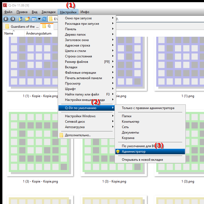Screen dimensions: 204x204
Task: Toggle the Сеть default option
Action: (150, 127)
